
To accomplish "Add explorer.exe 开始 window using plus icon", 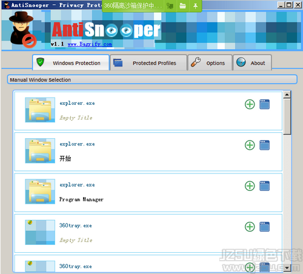I will point(250,145).
